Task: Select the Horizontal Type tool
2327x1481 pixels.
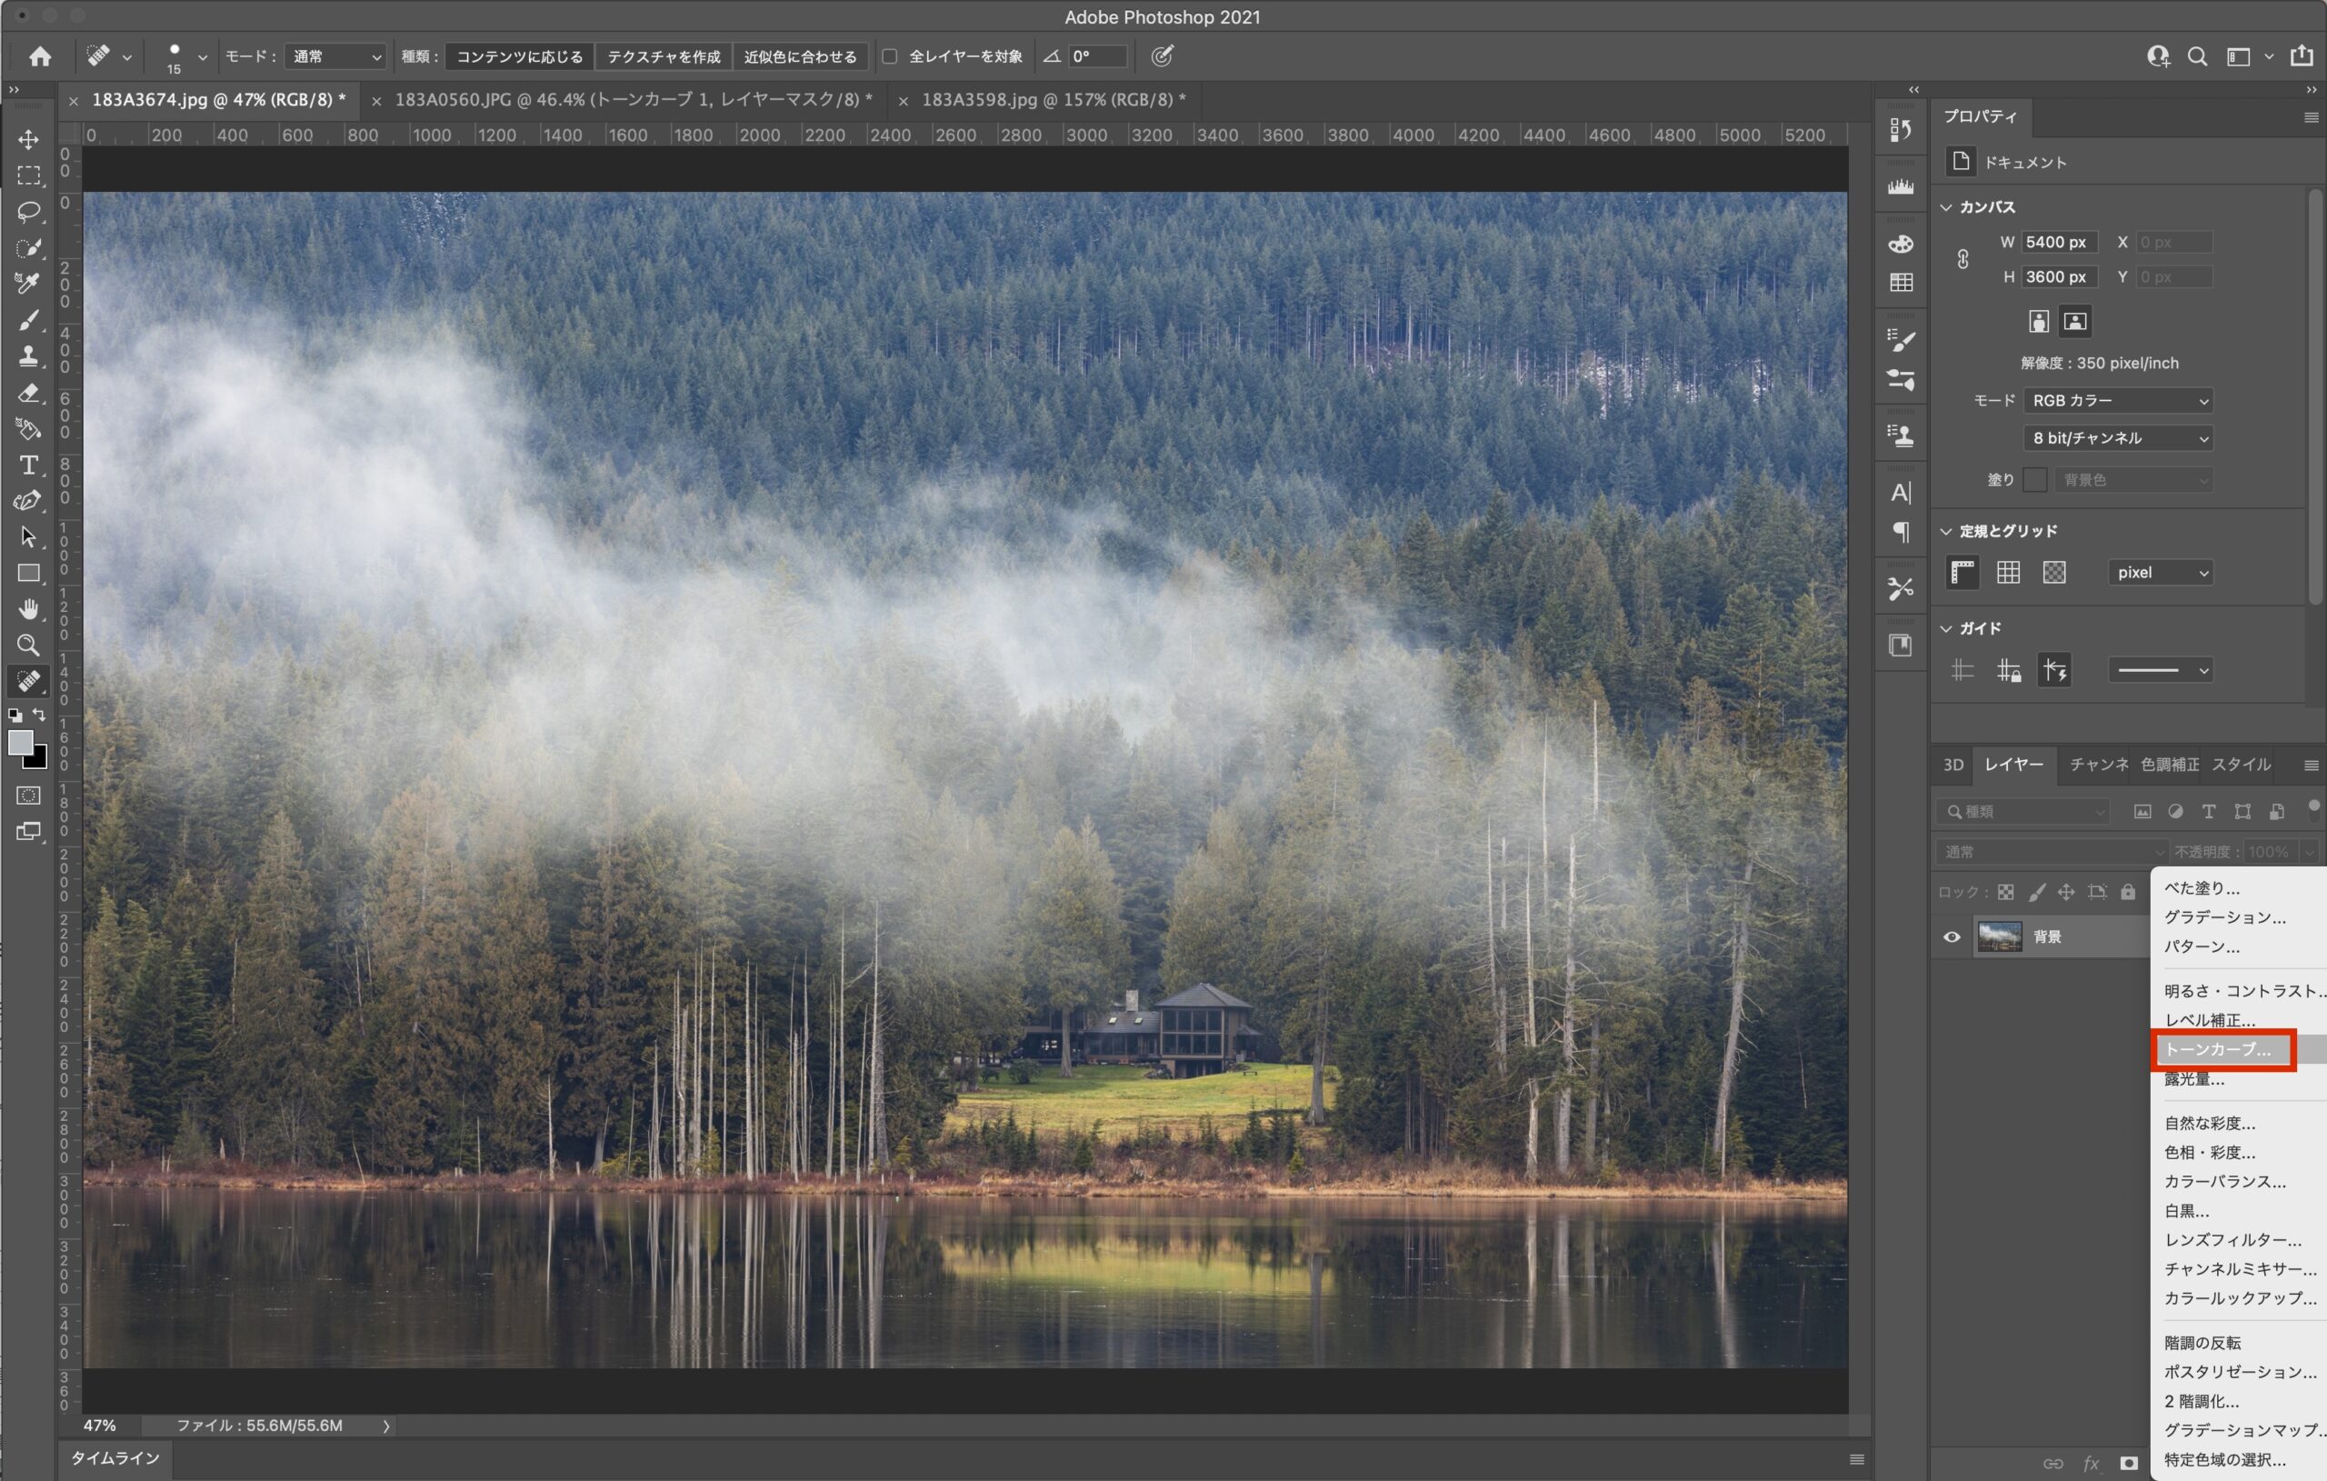Action: (x=28, y=465)
